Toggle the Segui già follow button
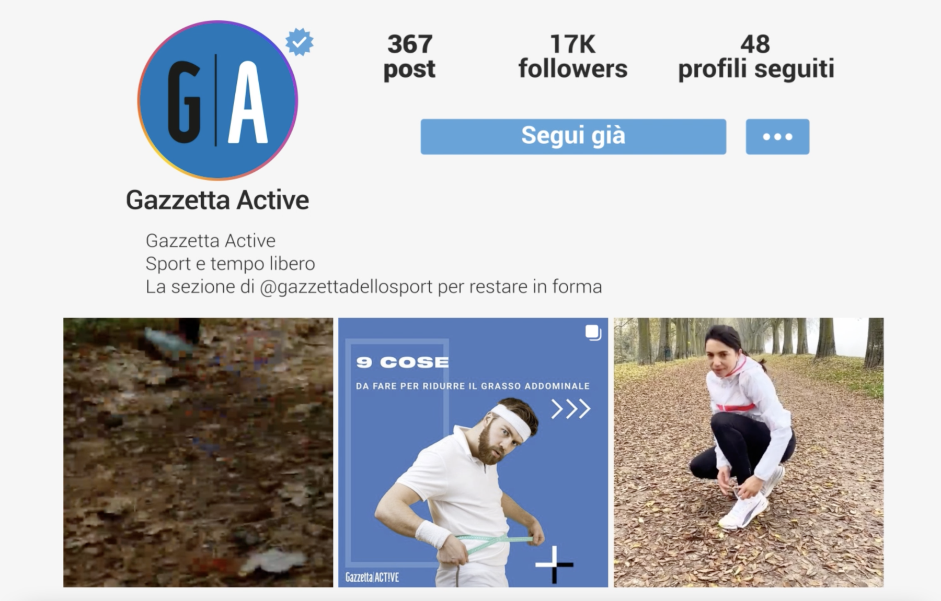The image size is (941, 601). coord(573,137)
